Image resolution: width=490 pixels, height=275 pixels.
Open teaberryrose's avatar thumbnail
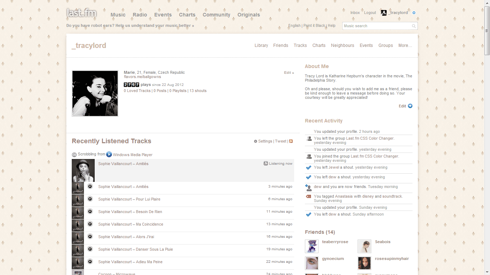pos(311,246)
